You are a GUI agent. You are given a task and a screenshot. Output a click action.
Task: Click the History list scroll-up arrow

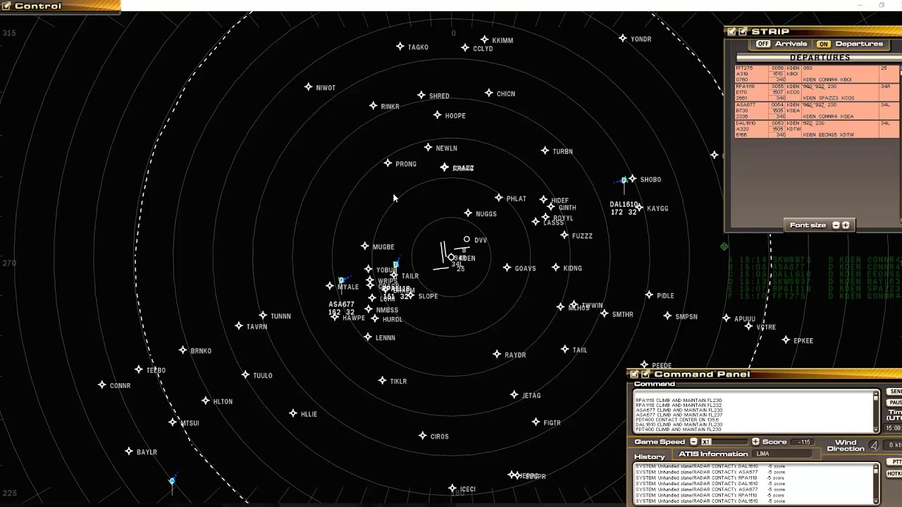point(876,467)
